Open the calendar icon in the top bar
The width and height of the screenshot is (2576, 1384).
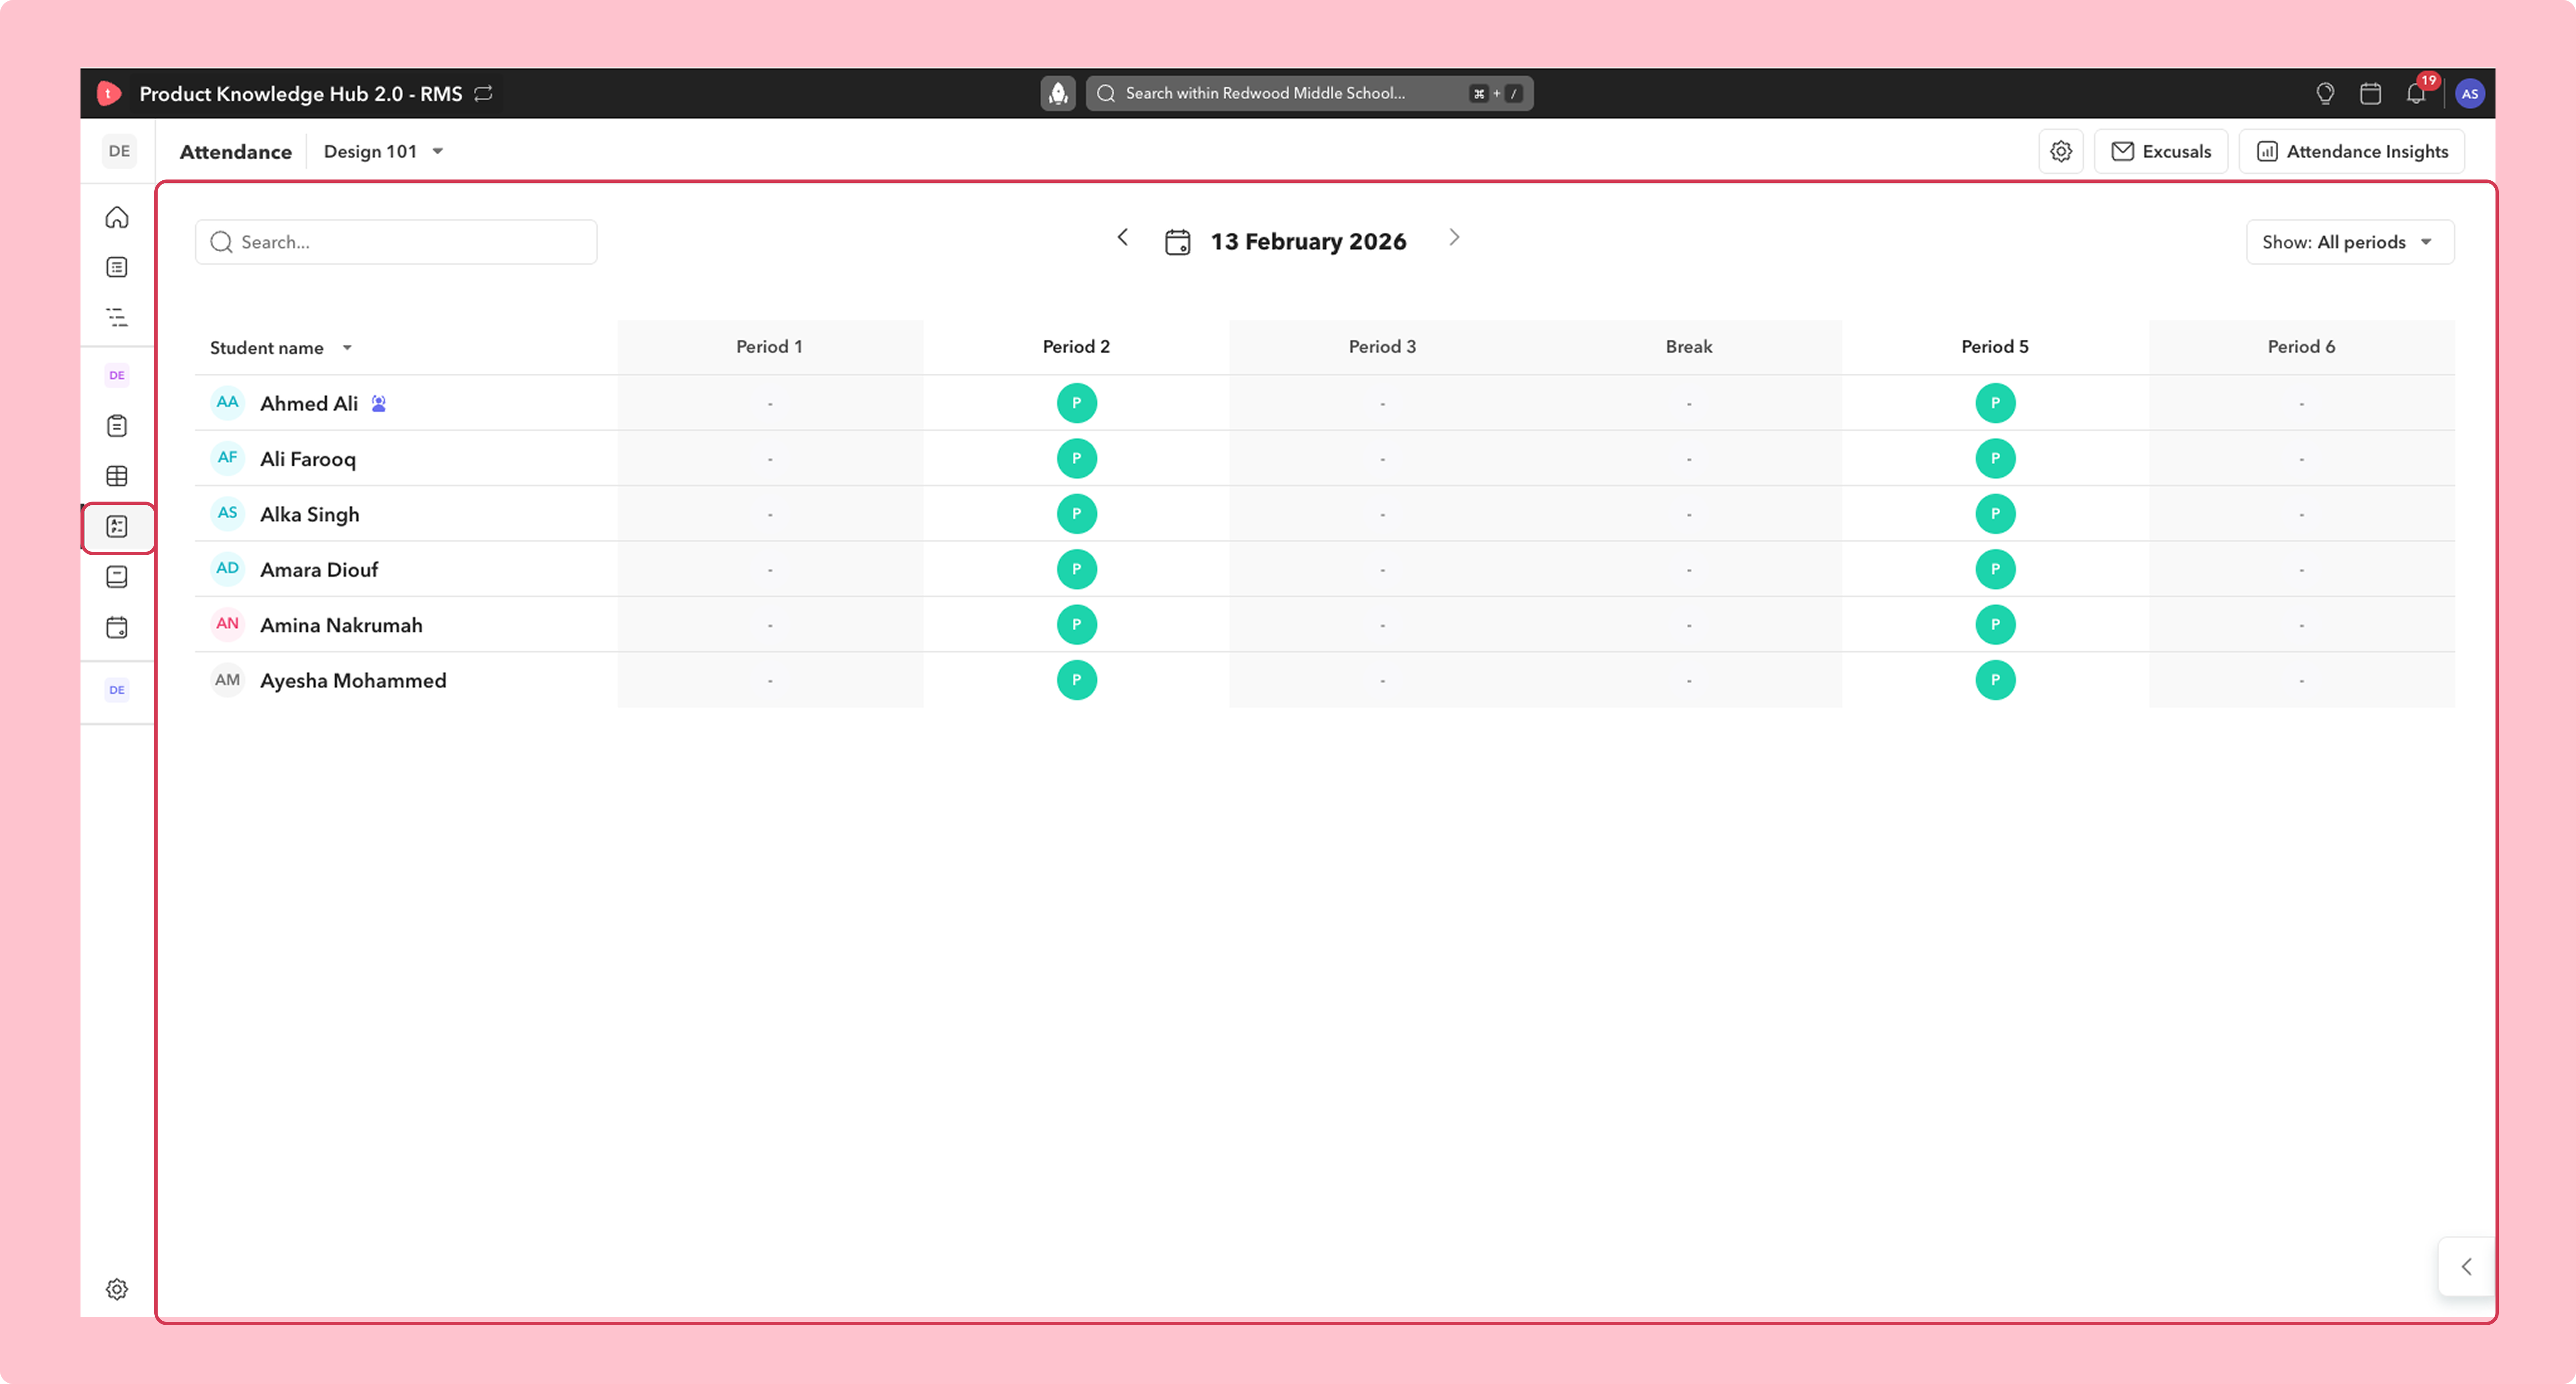(2370, 93)
